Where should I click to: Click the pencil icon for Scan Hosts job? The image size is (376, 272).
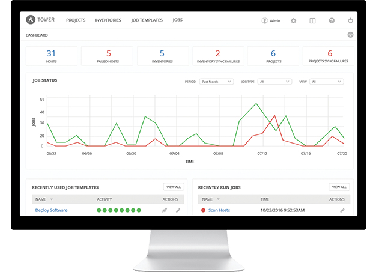coord(342,210)
